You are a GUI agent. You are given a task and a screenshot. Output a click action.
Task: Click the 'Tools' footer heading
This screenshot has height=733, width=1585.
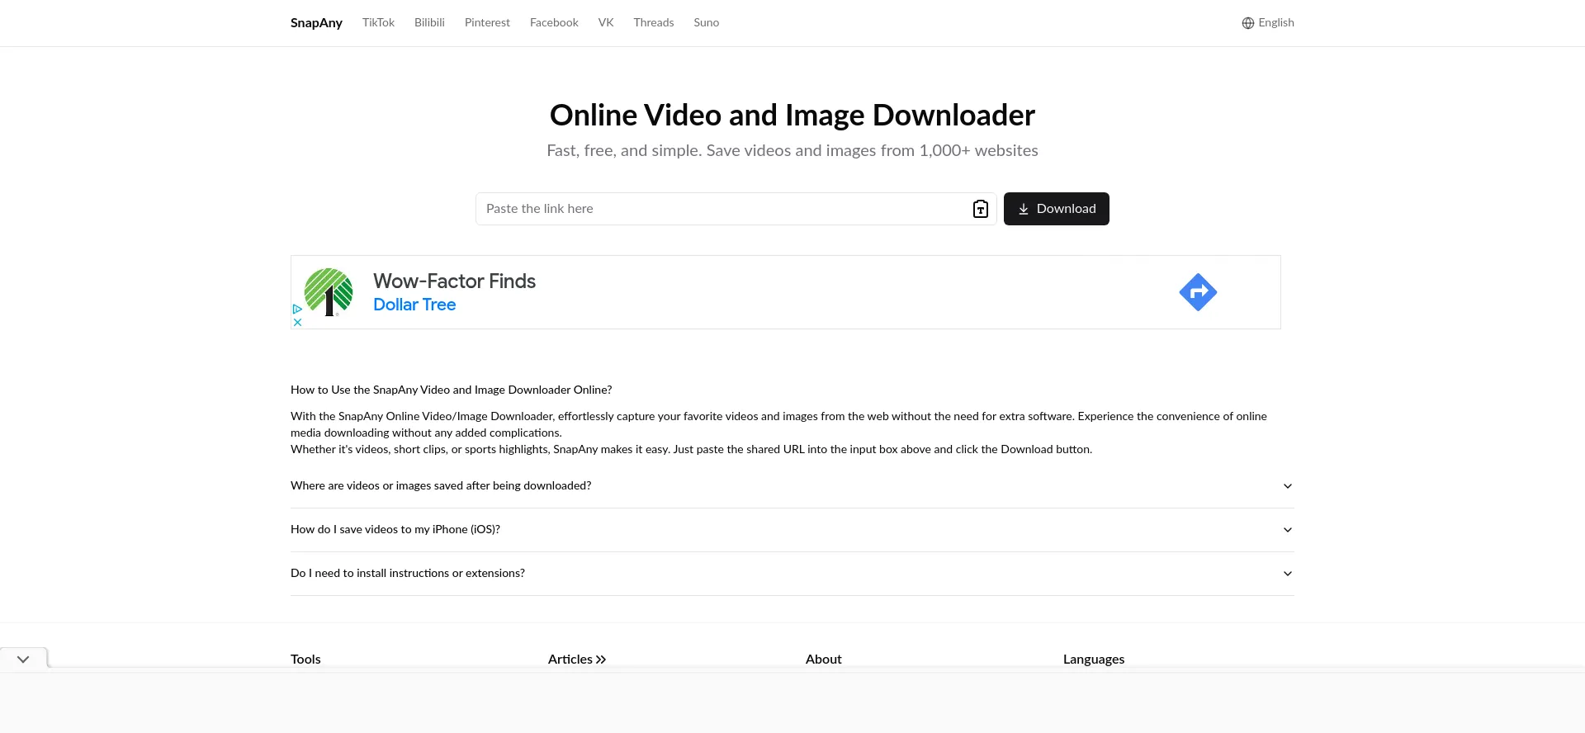(305, 660)
